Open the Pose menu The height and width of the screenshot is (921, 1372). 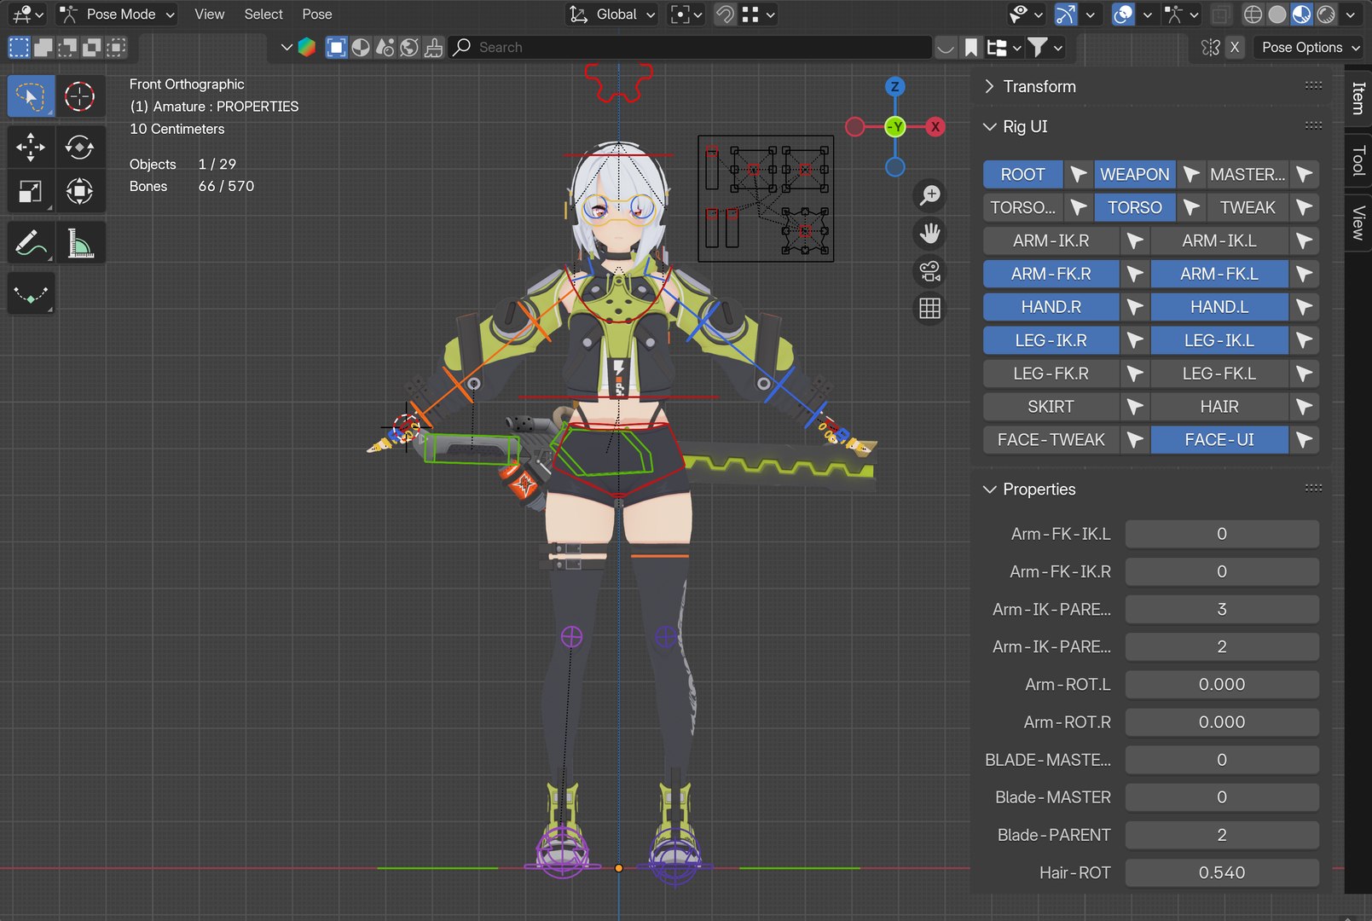(x=316, y=14)
